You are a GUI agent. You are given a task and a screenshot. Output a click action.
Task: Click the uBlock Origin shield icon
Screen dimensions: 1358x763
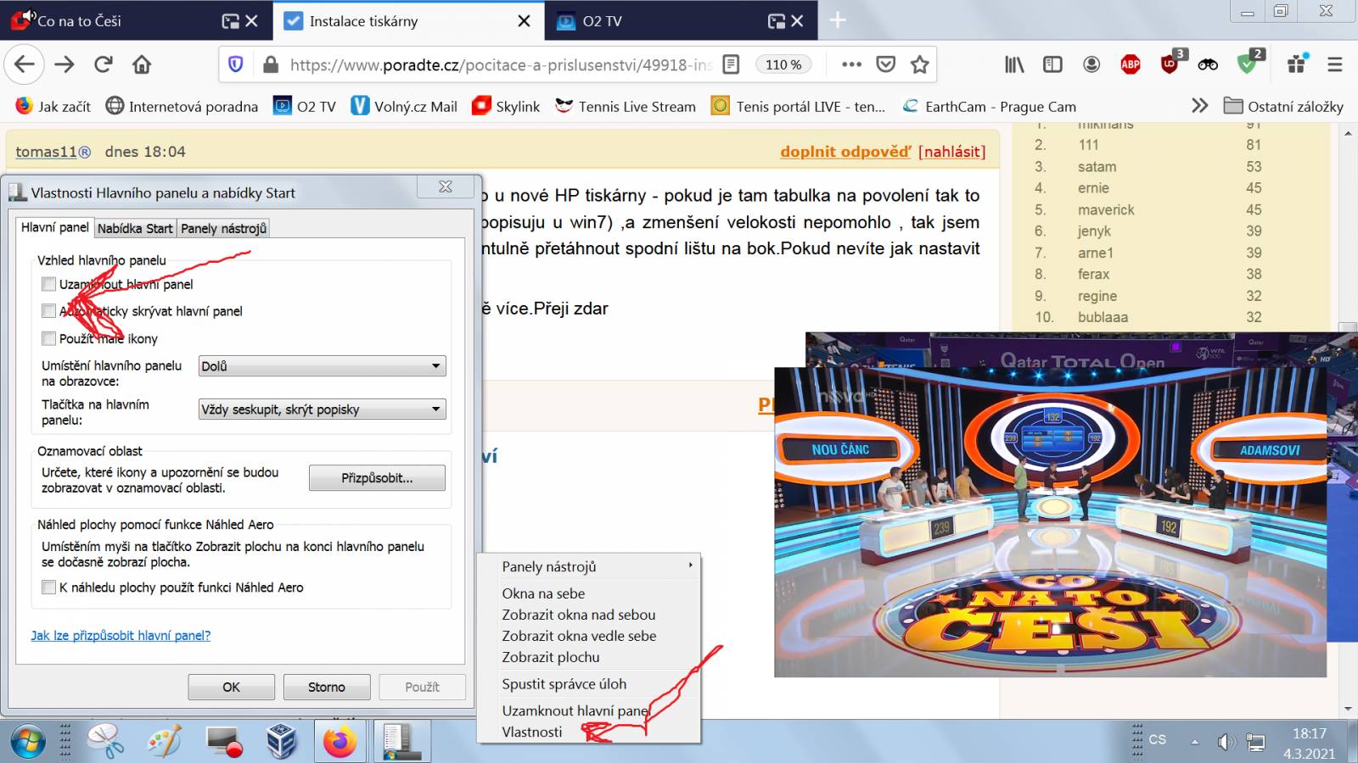click(x=1170, y=64)
